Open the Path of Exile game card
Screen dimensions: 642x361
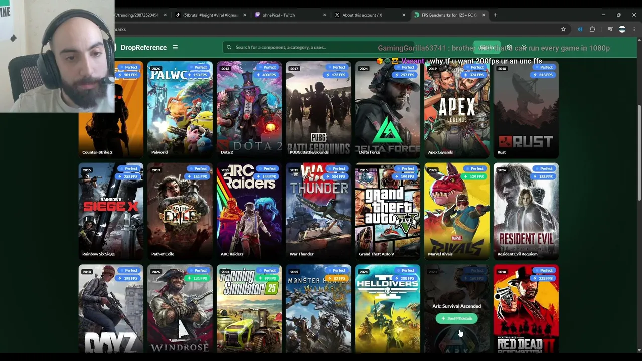coord(180,212)
